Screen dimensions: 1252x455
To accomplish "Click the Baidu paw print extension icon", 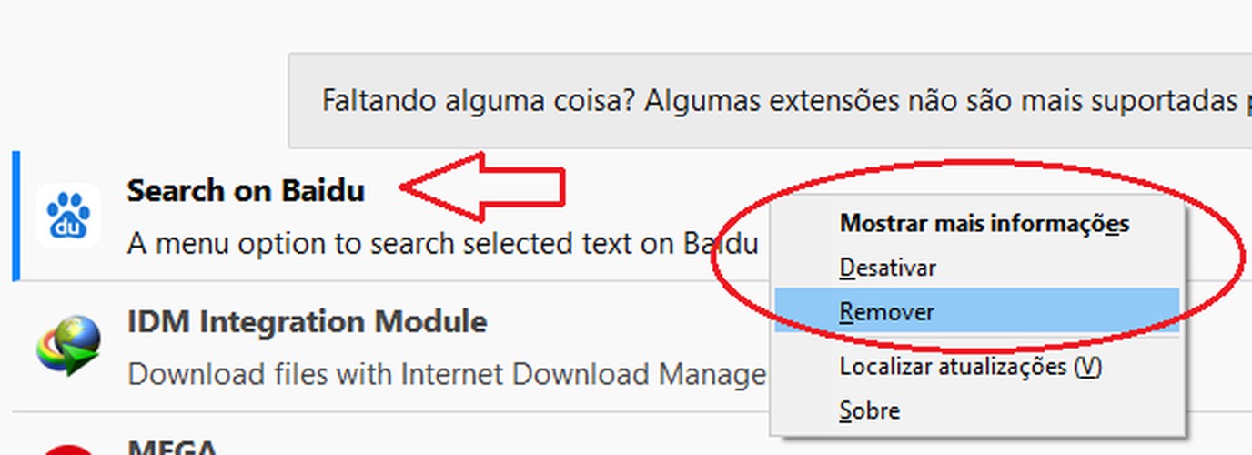I will coord(68,215).
